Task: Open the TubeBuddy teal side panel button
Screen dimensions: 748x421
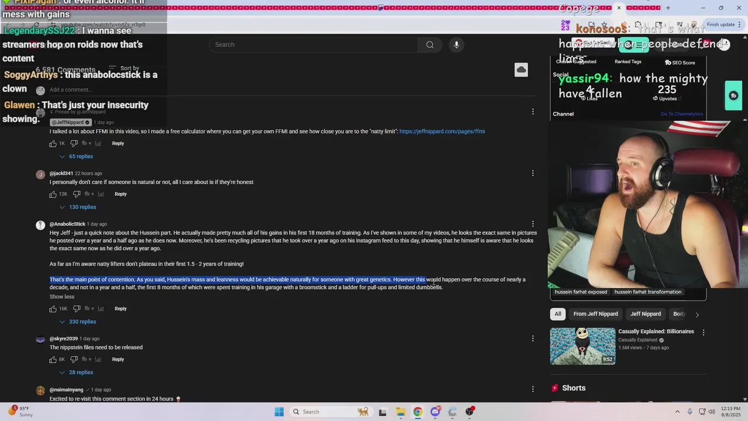Action: 733,95
